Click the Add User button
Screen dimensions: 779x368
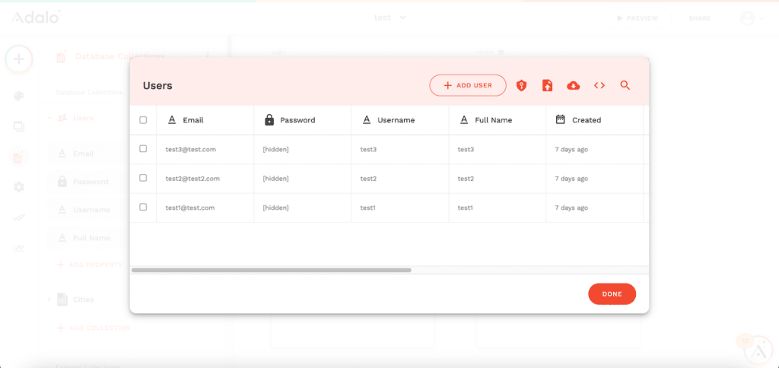[468, 86]
